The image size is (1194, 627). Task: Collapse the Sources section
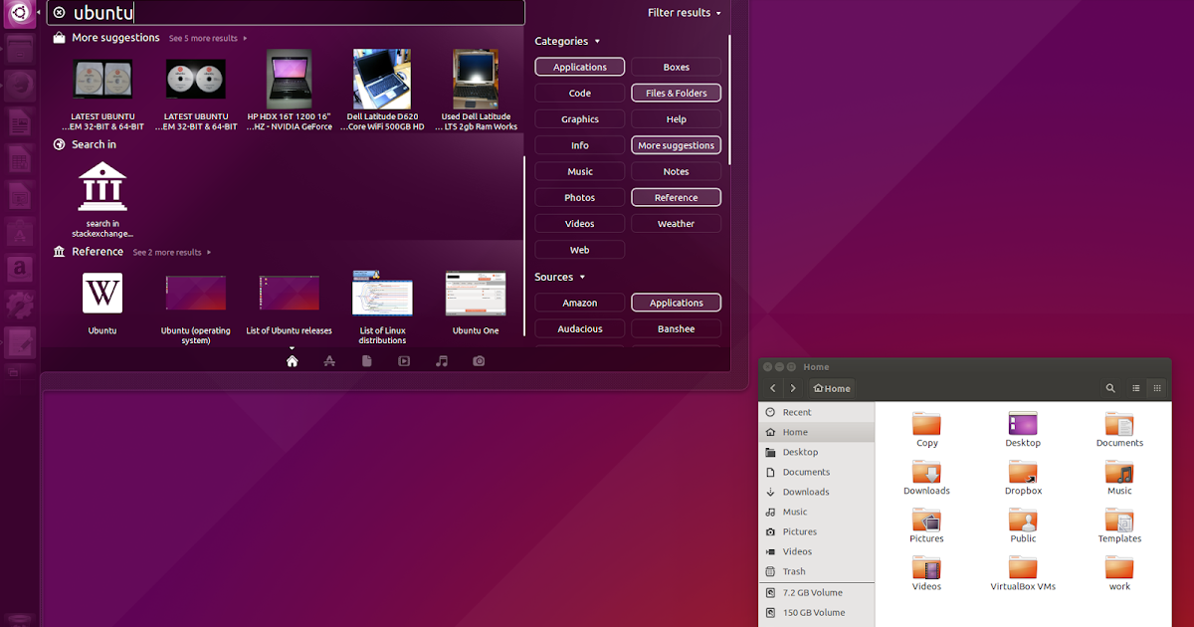tap(559, 277)
